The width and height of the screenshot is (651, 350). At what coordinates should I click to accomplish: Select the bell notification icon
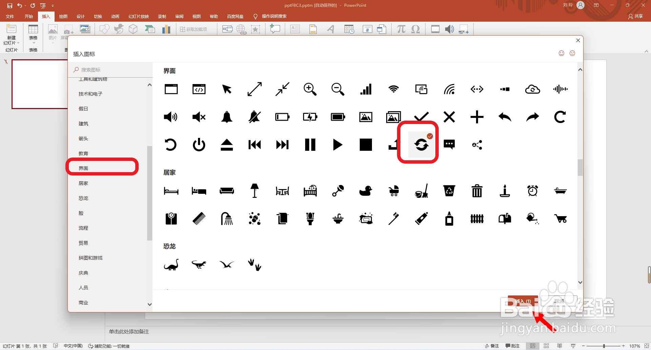point(227,117)
